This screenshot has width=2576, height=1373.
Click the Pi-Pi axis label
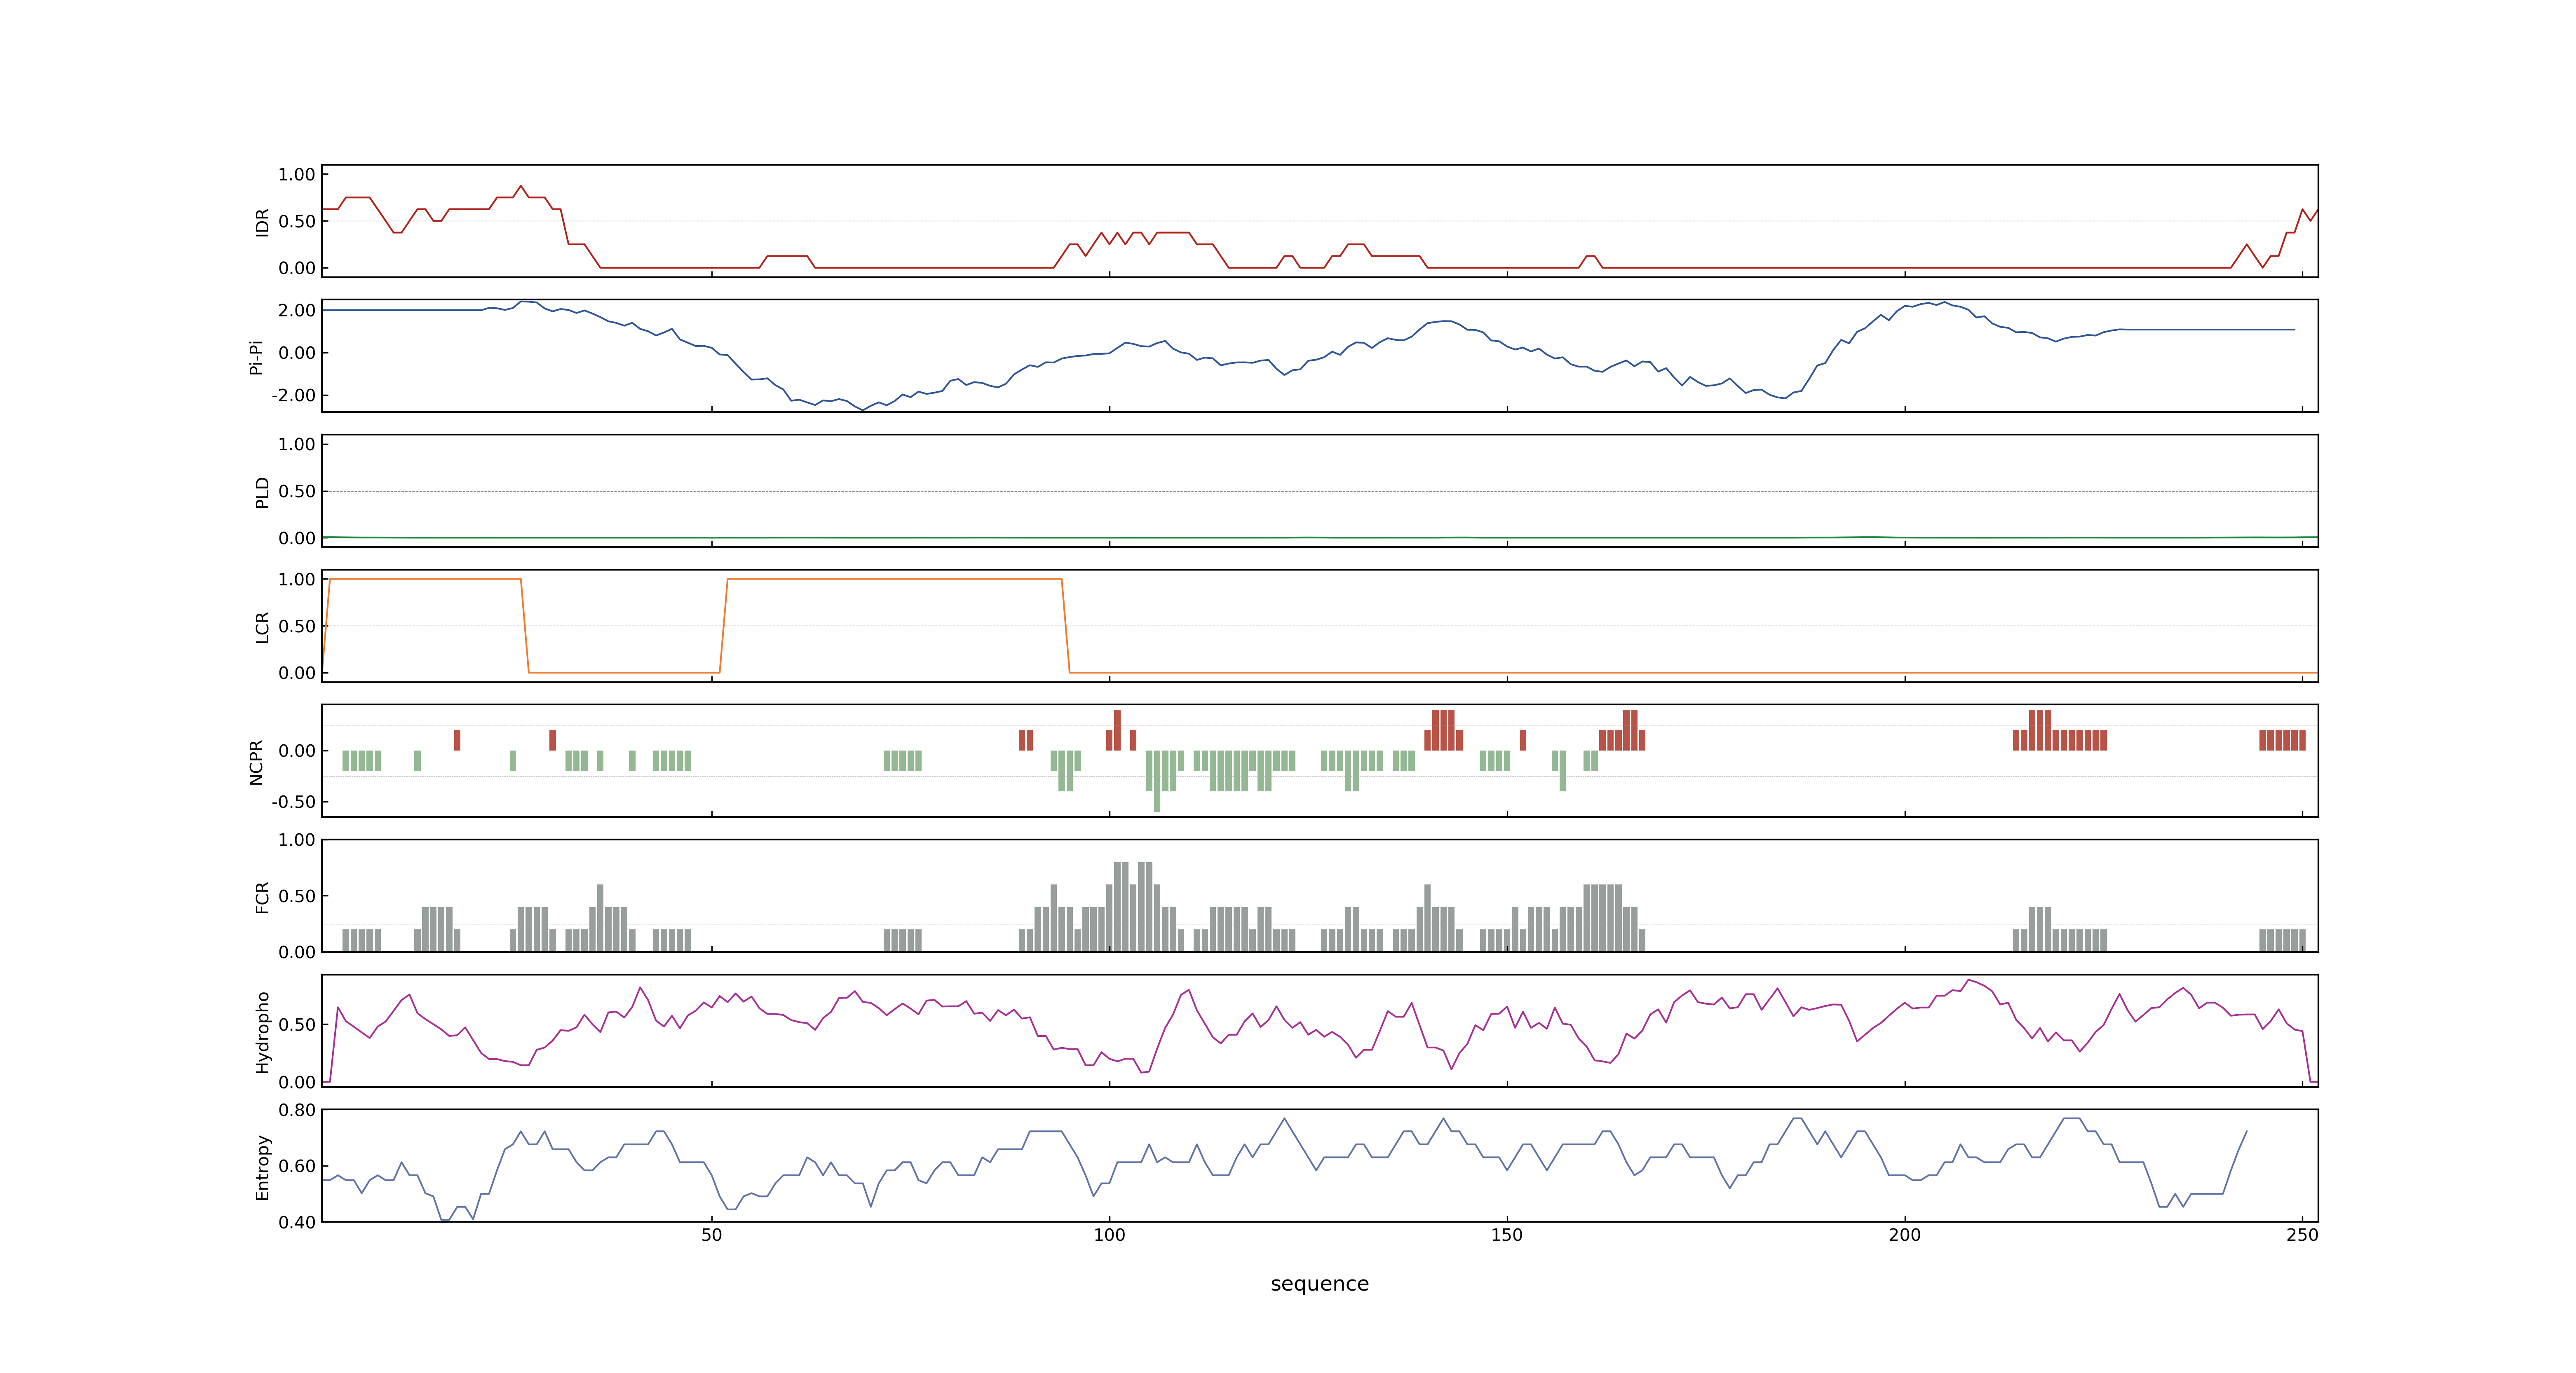tap(256, 357)
